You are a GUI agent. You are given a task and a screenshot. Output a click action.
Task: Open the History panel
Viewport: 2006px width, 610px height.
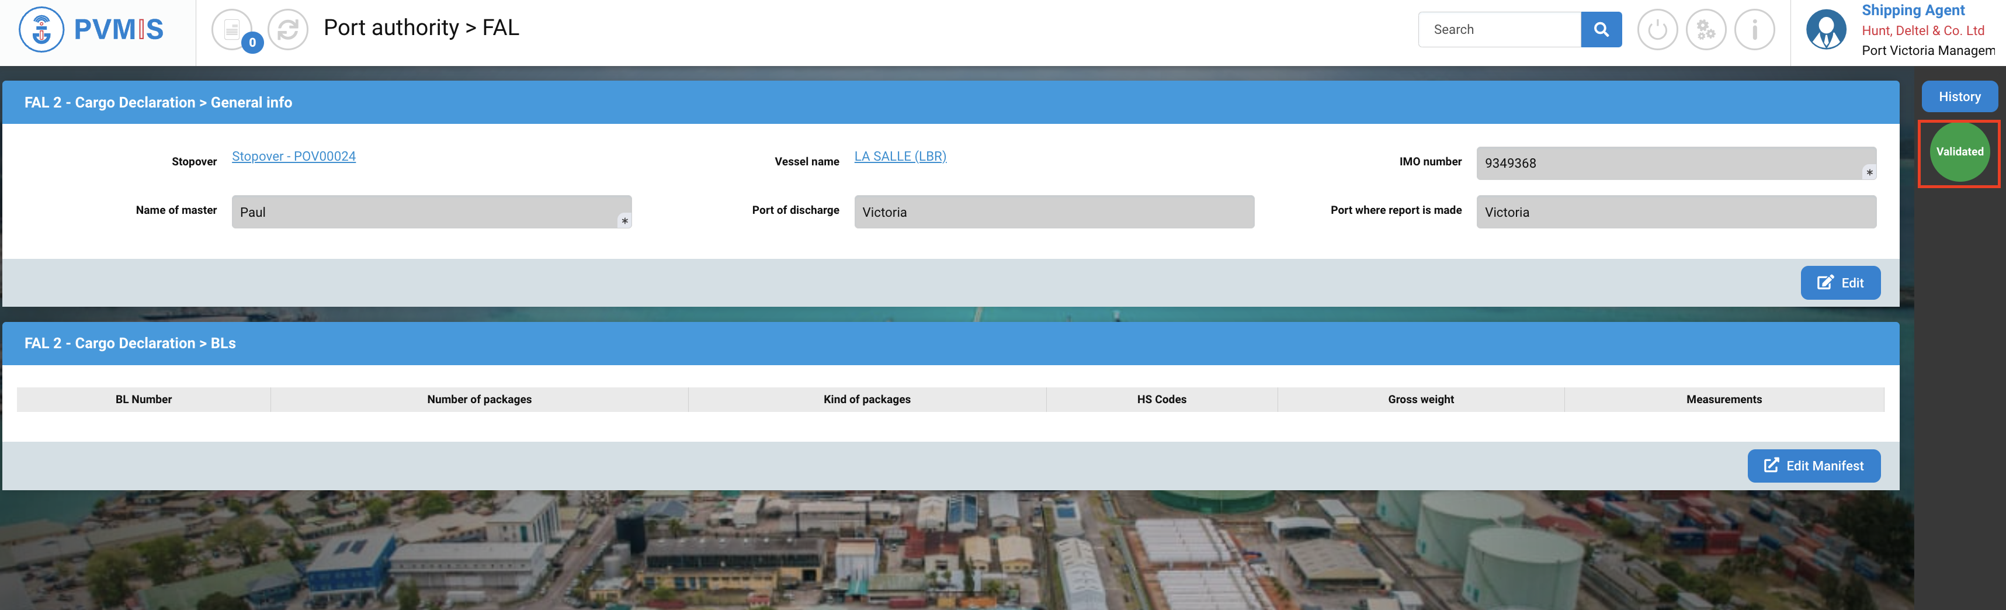click(1959, 96)
